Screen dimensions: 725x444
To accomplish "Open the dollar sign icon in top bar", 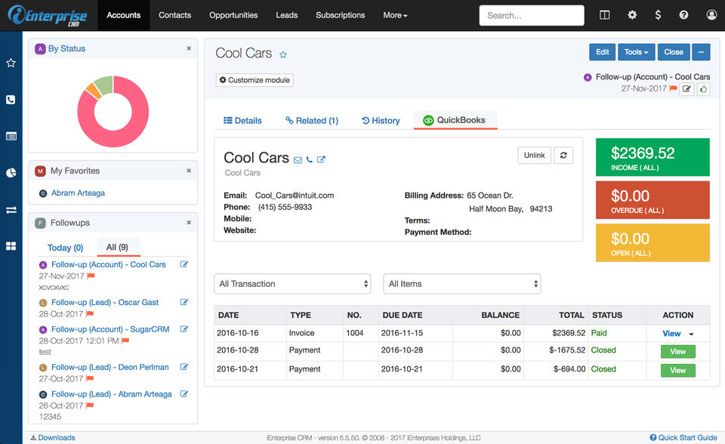I will coord(659,15).
